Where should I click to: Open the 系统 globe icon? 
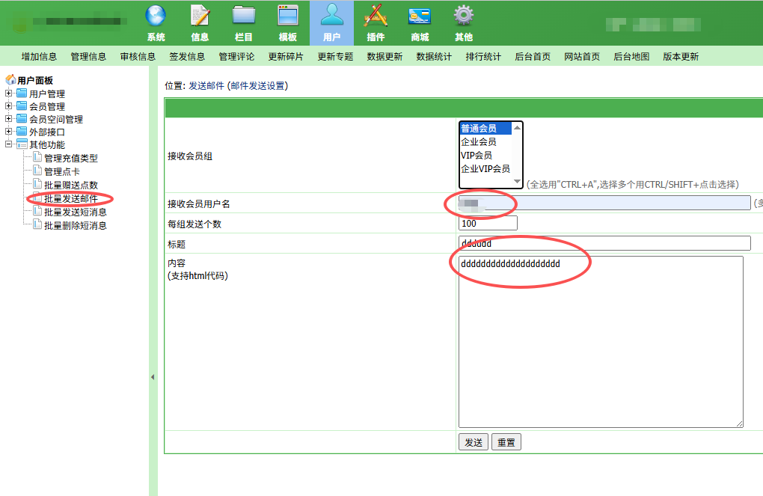coord(156,16)
